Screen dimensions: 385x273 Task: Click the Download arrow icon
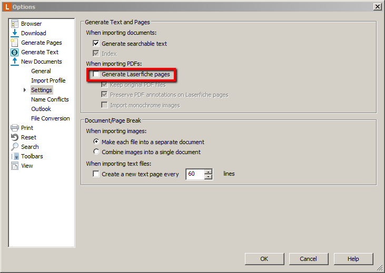point(15,33)
